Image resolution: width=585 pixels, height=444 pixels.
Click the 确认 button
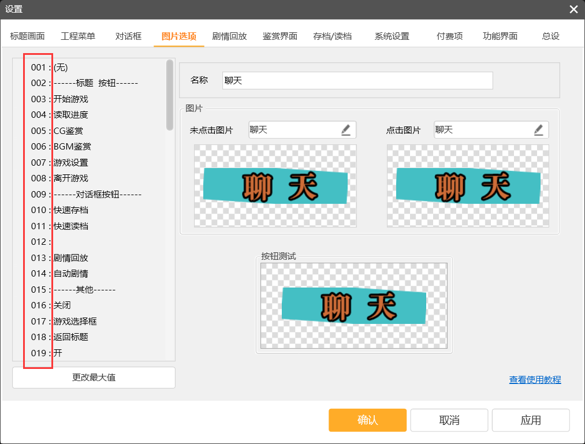tap(367, 420)
